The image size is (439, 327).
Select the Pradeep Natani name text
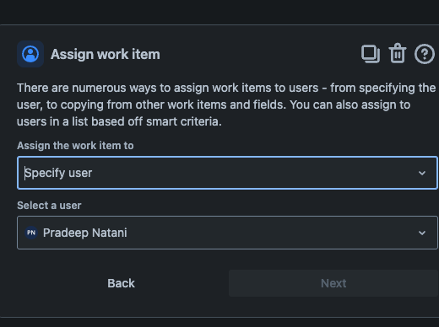pyautogui.click(x=85, y=233)
